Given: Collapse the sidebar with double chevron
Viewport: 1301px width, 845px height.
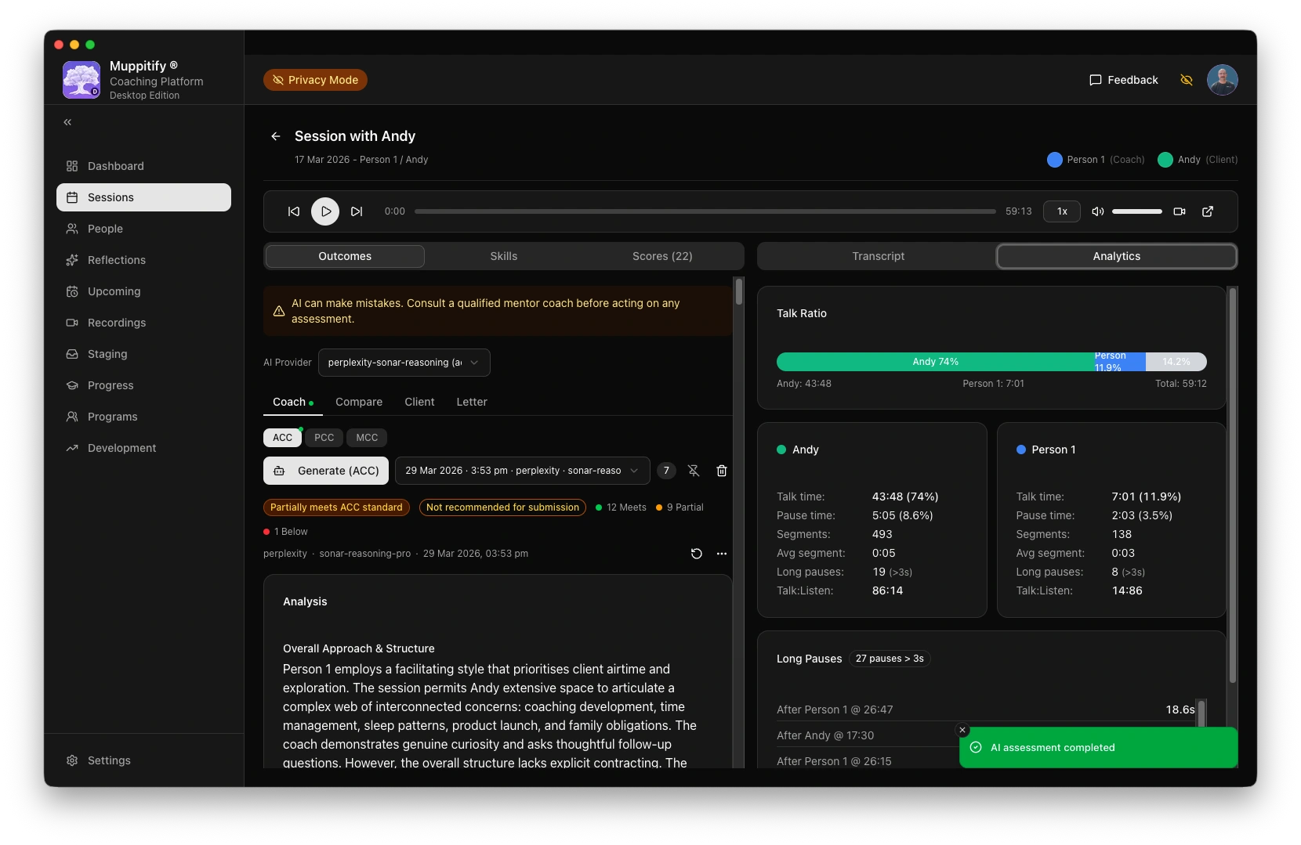Looking at the screenshot, I should (67, 122).
